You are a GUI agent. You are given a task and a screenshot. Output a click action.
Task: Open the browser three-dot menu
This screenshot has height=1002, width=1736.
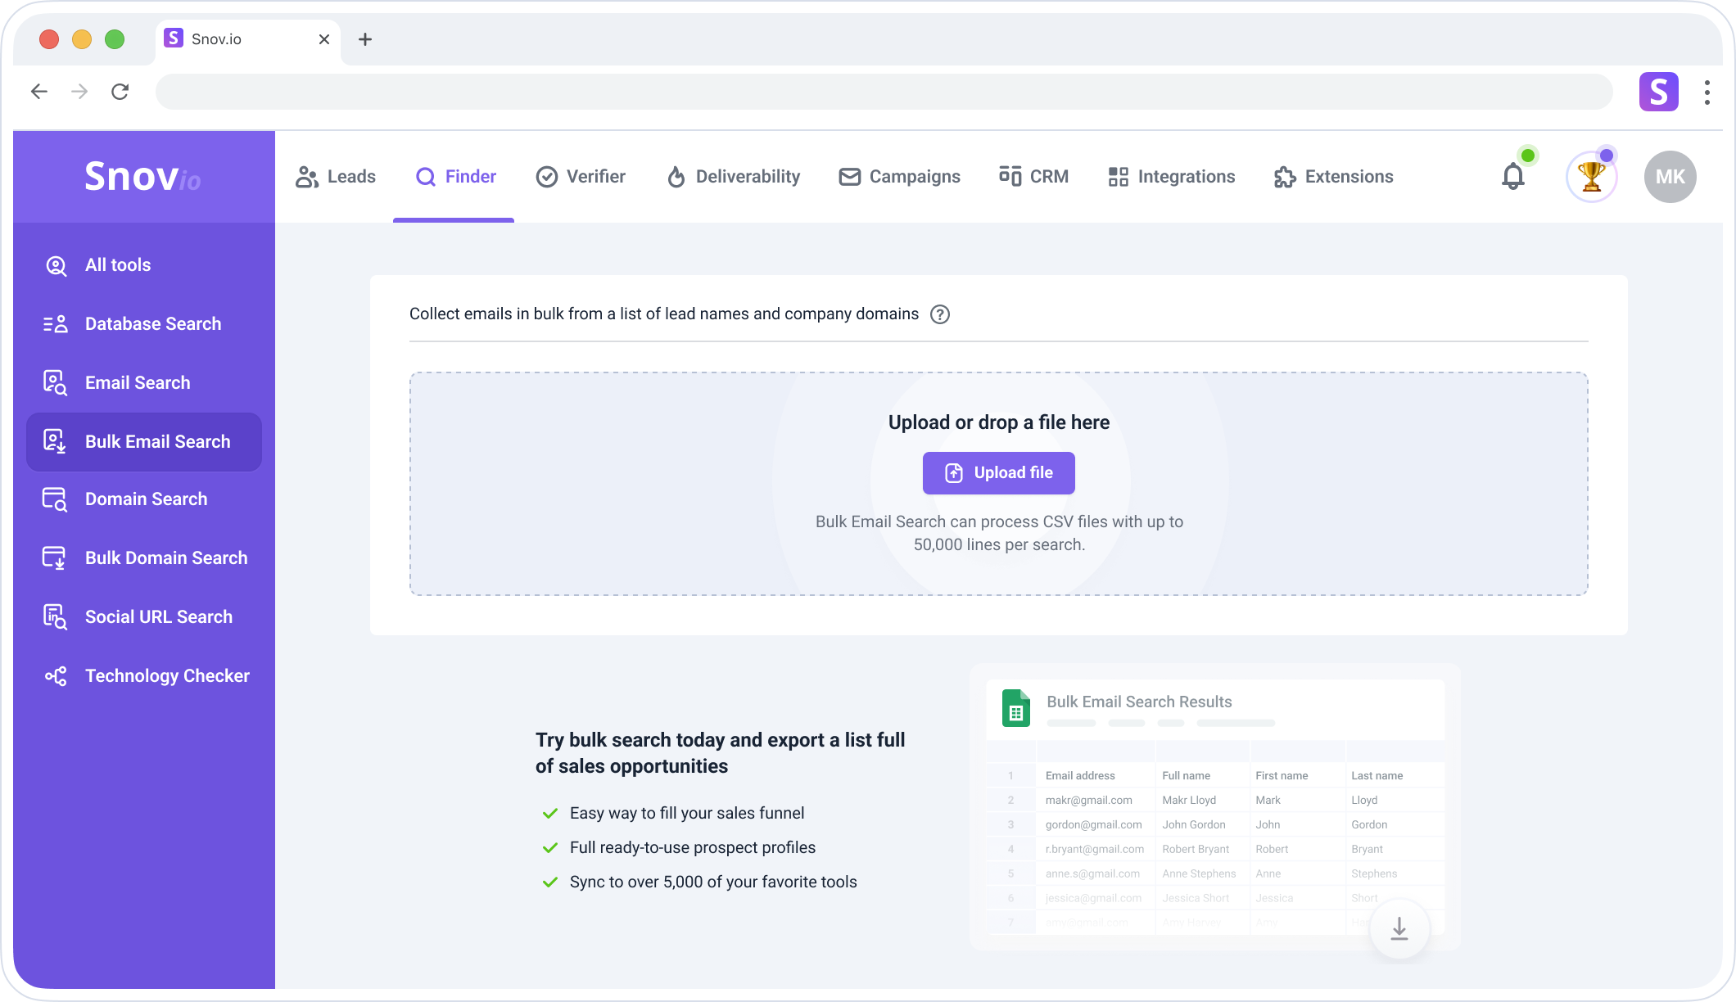pyautogui.click(x=1707, y=92)
